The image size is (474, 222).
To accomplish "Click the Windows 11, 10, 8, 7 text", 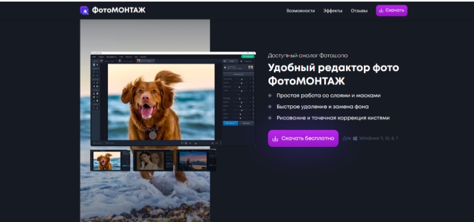I will tap(379, 139).
